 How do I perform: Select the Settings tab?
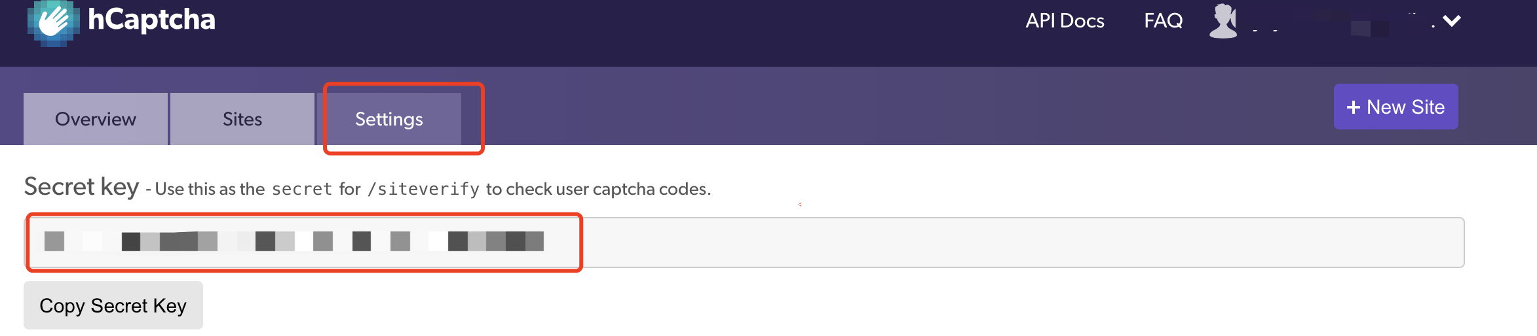click(x=389, y=119)
